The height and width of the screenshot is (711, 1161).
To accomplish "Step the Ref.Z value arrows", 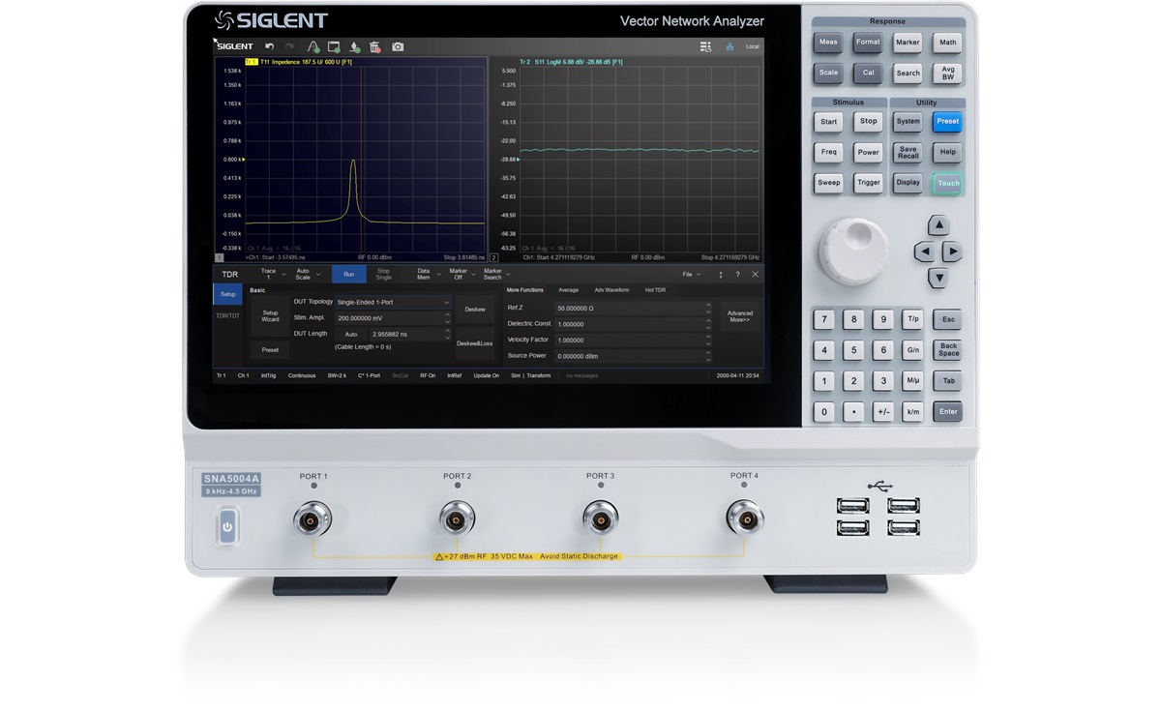I will tap(708, 308).
